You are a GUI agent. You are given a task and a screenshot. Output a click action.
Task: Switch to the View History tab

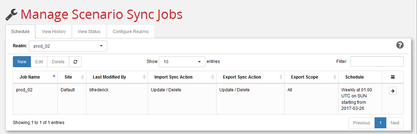pyautogui.click(x=54, y=32)
